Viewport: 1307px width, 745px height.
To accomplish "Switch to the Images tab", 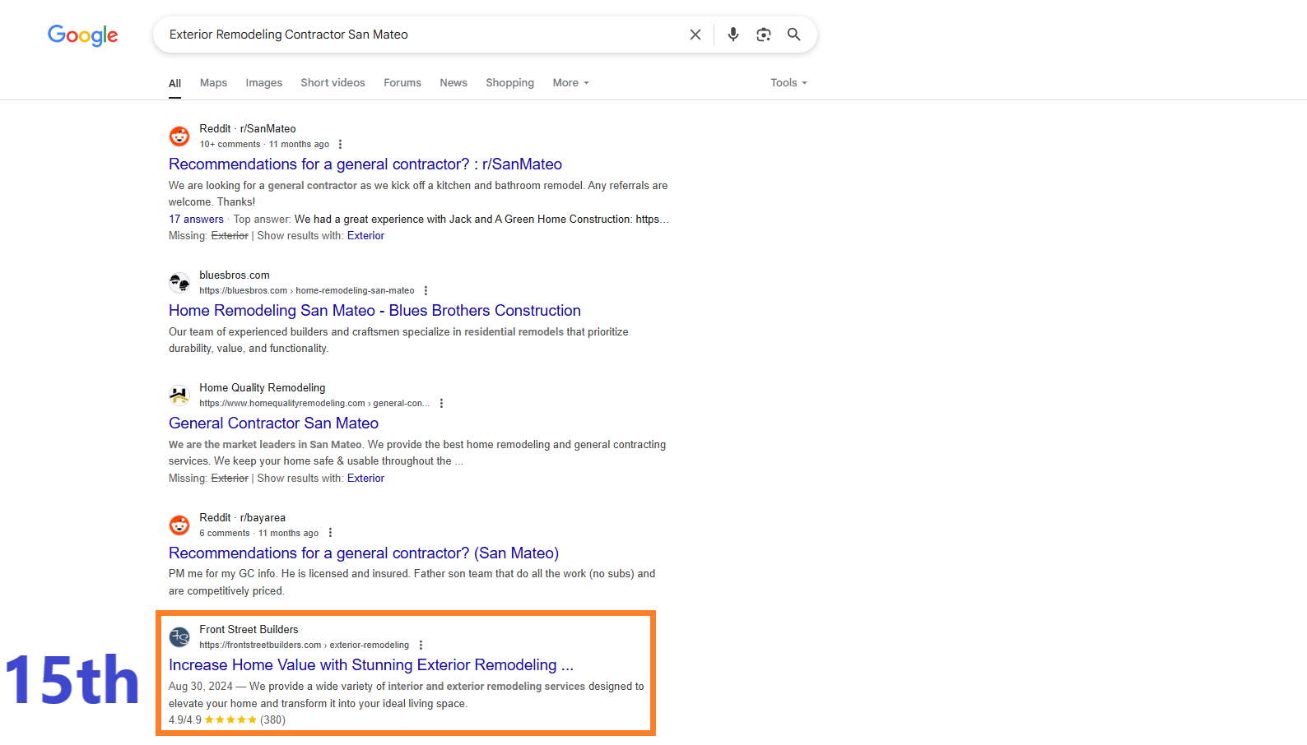I will [x=263, y=83].
